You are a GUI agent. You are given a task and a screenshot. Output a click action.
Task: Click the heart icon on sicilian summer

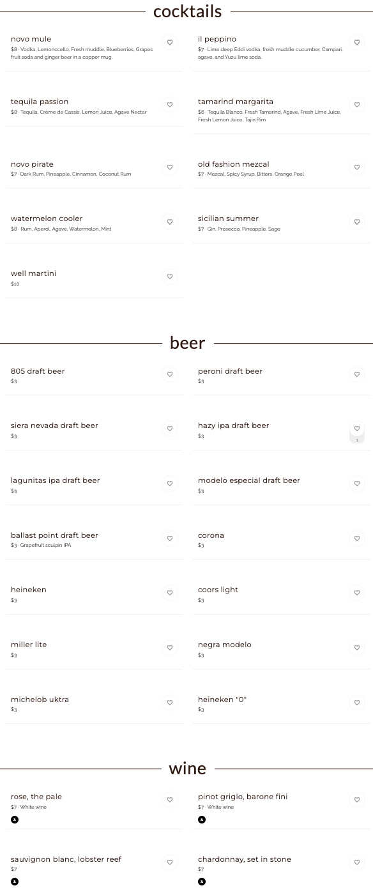click(x=356, y=222)
